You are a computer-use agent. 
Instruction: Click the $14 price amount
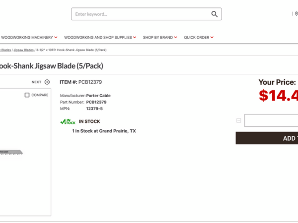278,96
